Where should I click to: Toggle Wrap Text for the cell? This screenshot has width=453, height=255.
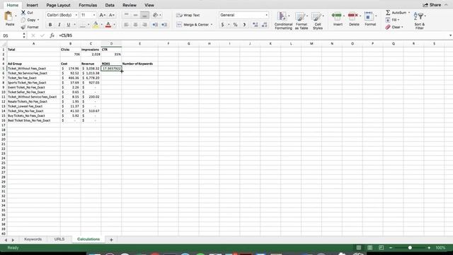click(x=188, y=15)
